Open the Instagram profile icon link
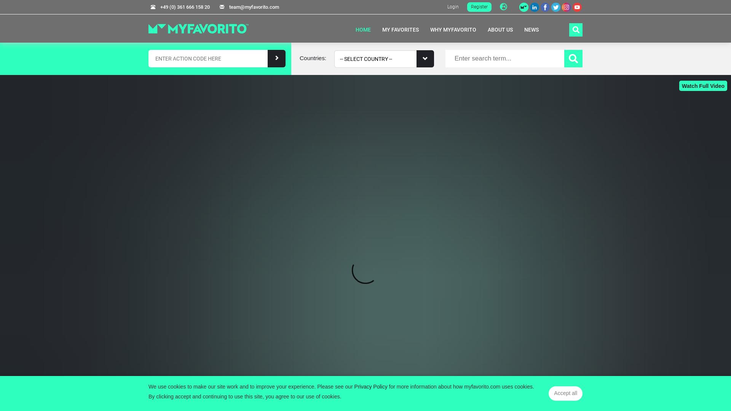Viewport: 731px width, 411px height. [566, 7]
